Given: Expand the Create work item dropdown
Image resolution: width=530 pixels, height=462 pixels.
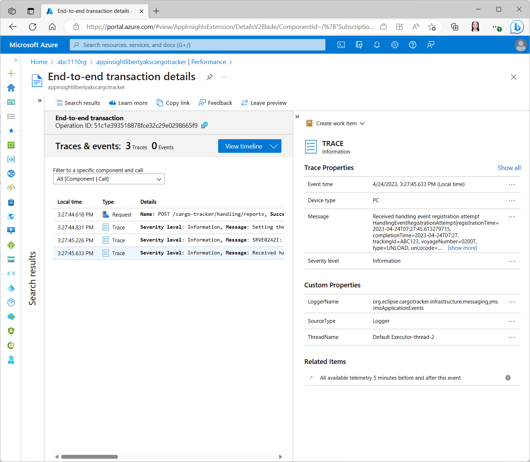Looking at the screenshot, I should [x=362, y=123].
